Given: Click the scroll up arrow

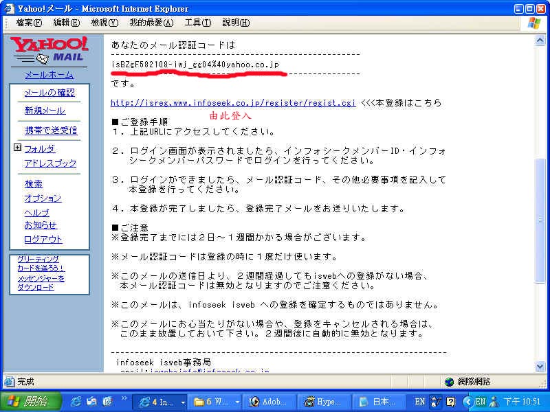Looking at the screenshot, I should [x=540, y=41].
